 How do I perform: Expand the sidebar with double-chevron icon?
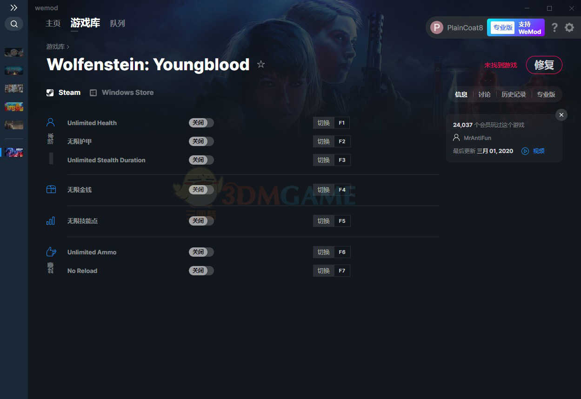[x=14, y=8]
